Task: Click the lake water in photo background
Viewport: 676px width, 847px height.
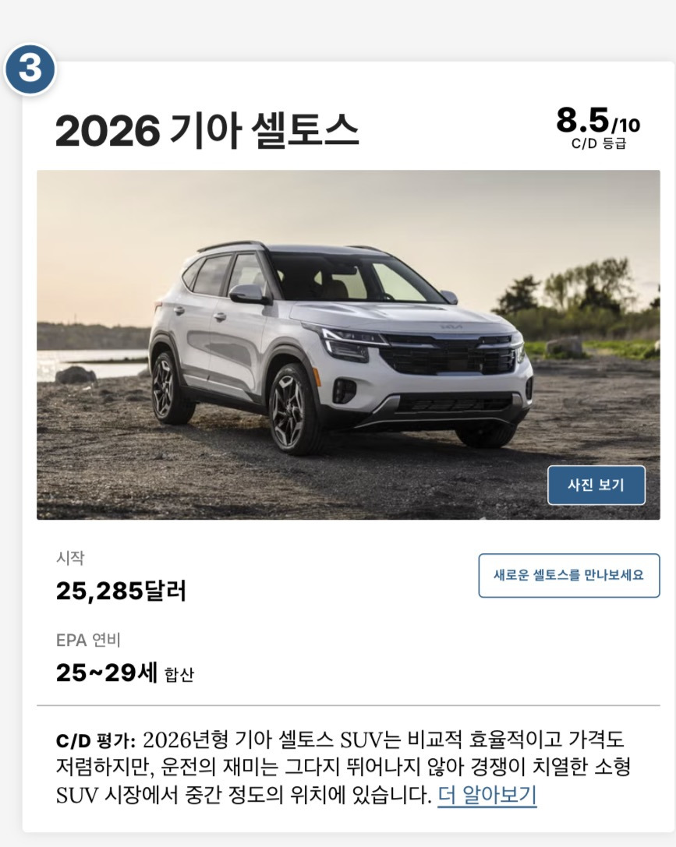Action: [92, 362]
